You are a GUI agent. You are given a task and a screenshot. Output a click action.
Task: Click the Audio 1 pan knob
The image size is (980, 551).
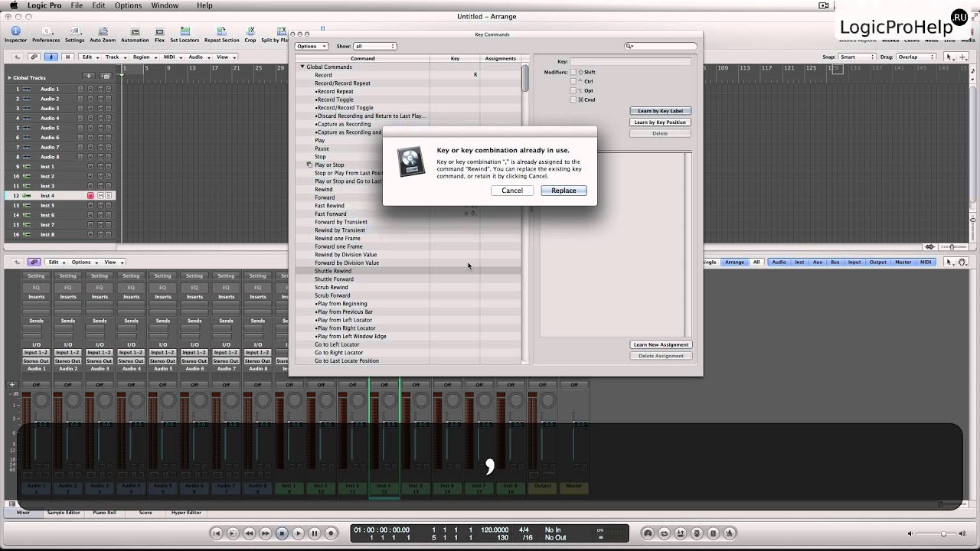pos(41,401)
